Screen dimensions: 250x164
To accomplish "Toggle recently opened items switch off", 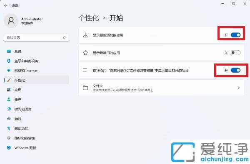I will (236, 70).
